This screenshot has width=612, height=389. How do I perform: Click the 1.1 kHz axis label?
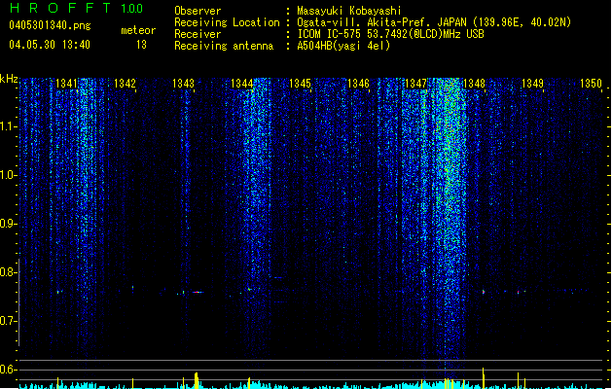[8, 126]
